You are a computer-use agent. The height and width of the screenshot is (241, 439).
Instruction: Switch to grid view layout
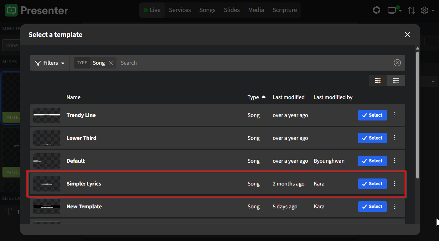(x=378, y=80)
